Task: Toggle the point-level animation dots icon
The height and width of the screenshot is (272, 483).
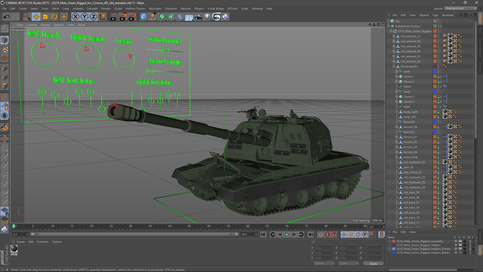Action: (x=372, y=234)
